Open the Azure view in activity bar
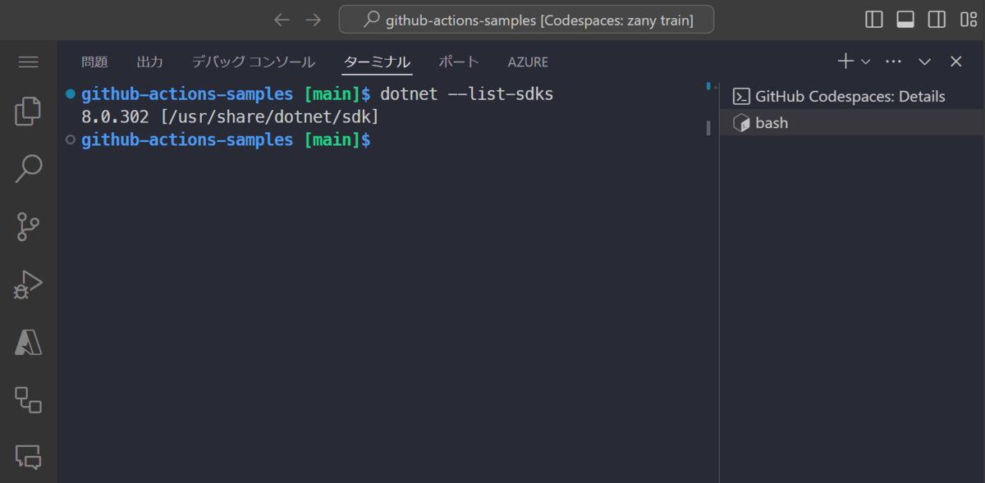Image resolution: width=985 pixels, height=483 pixels. click(29, 342)
